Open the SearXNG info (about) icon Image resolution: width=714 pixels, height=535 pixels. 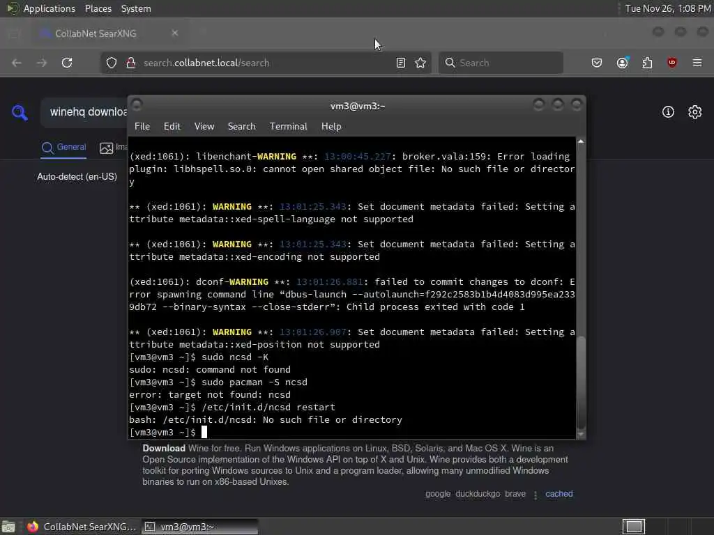coord(668,112)
